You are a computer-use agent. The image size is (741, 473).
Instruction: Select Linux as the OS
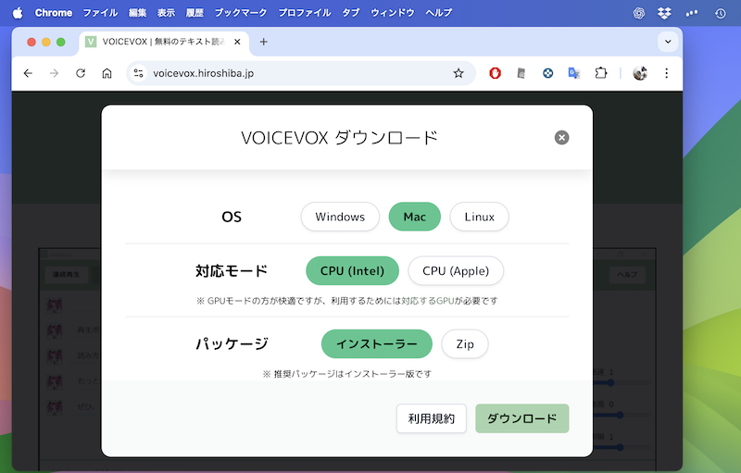[479, 217]
